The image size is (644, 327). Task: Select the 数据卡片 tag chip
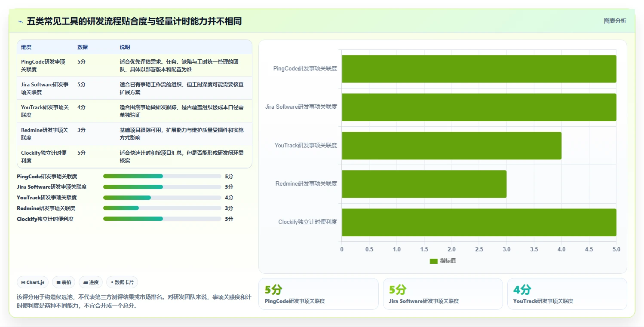(122, 282)
